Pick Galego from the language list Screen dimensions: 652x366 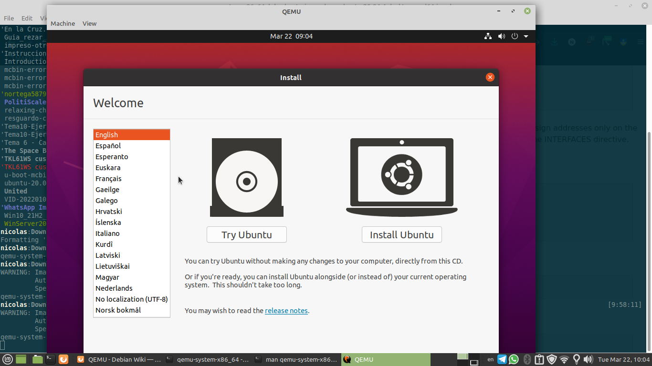[x=132, y=201]
